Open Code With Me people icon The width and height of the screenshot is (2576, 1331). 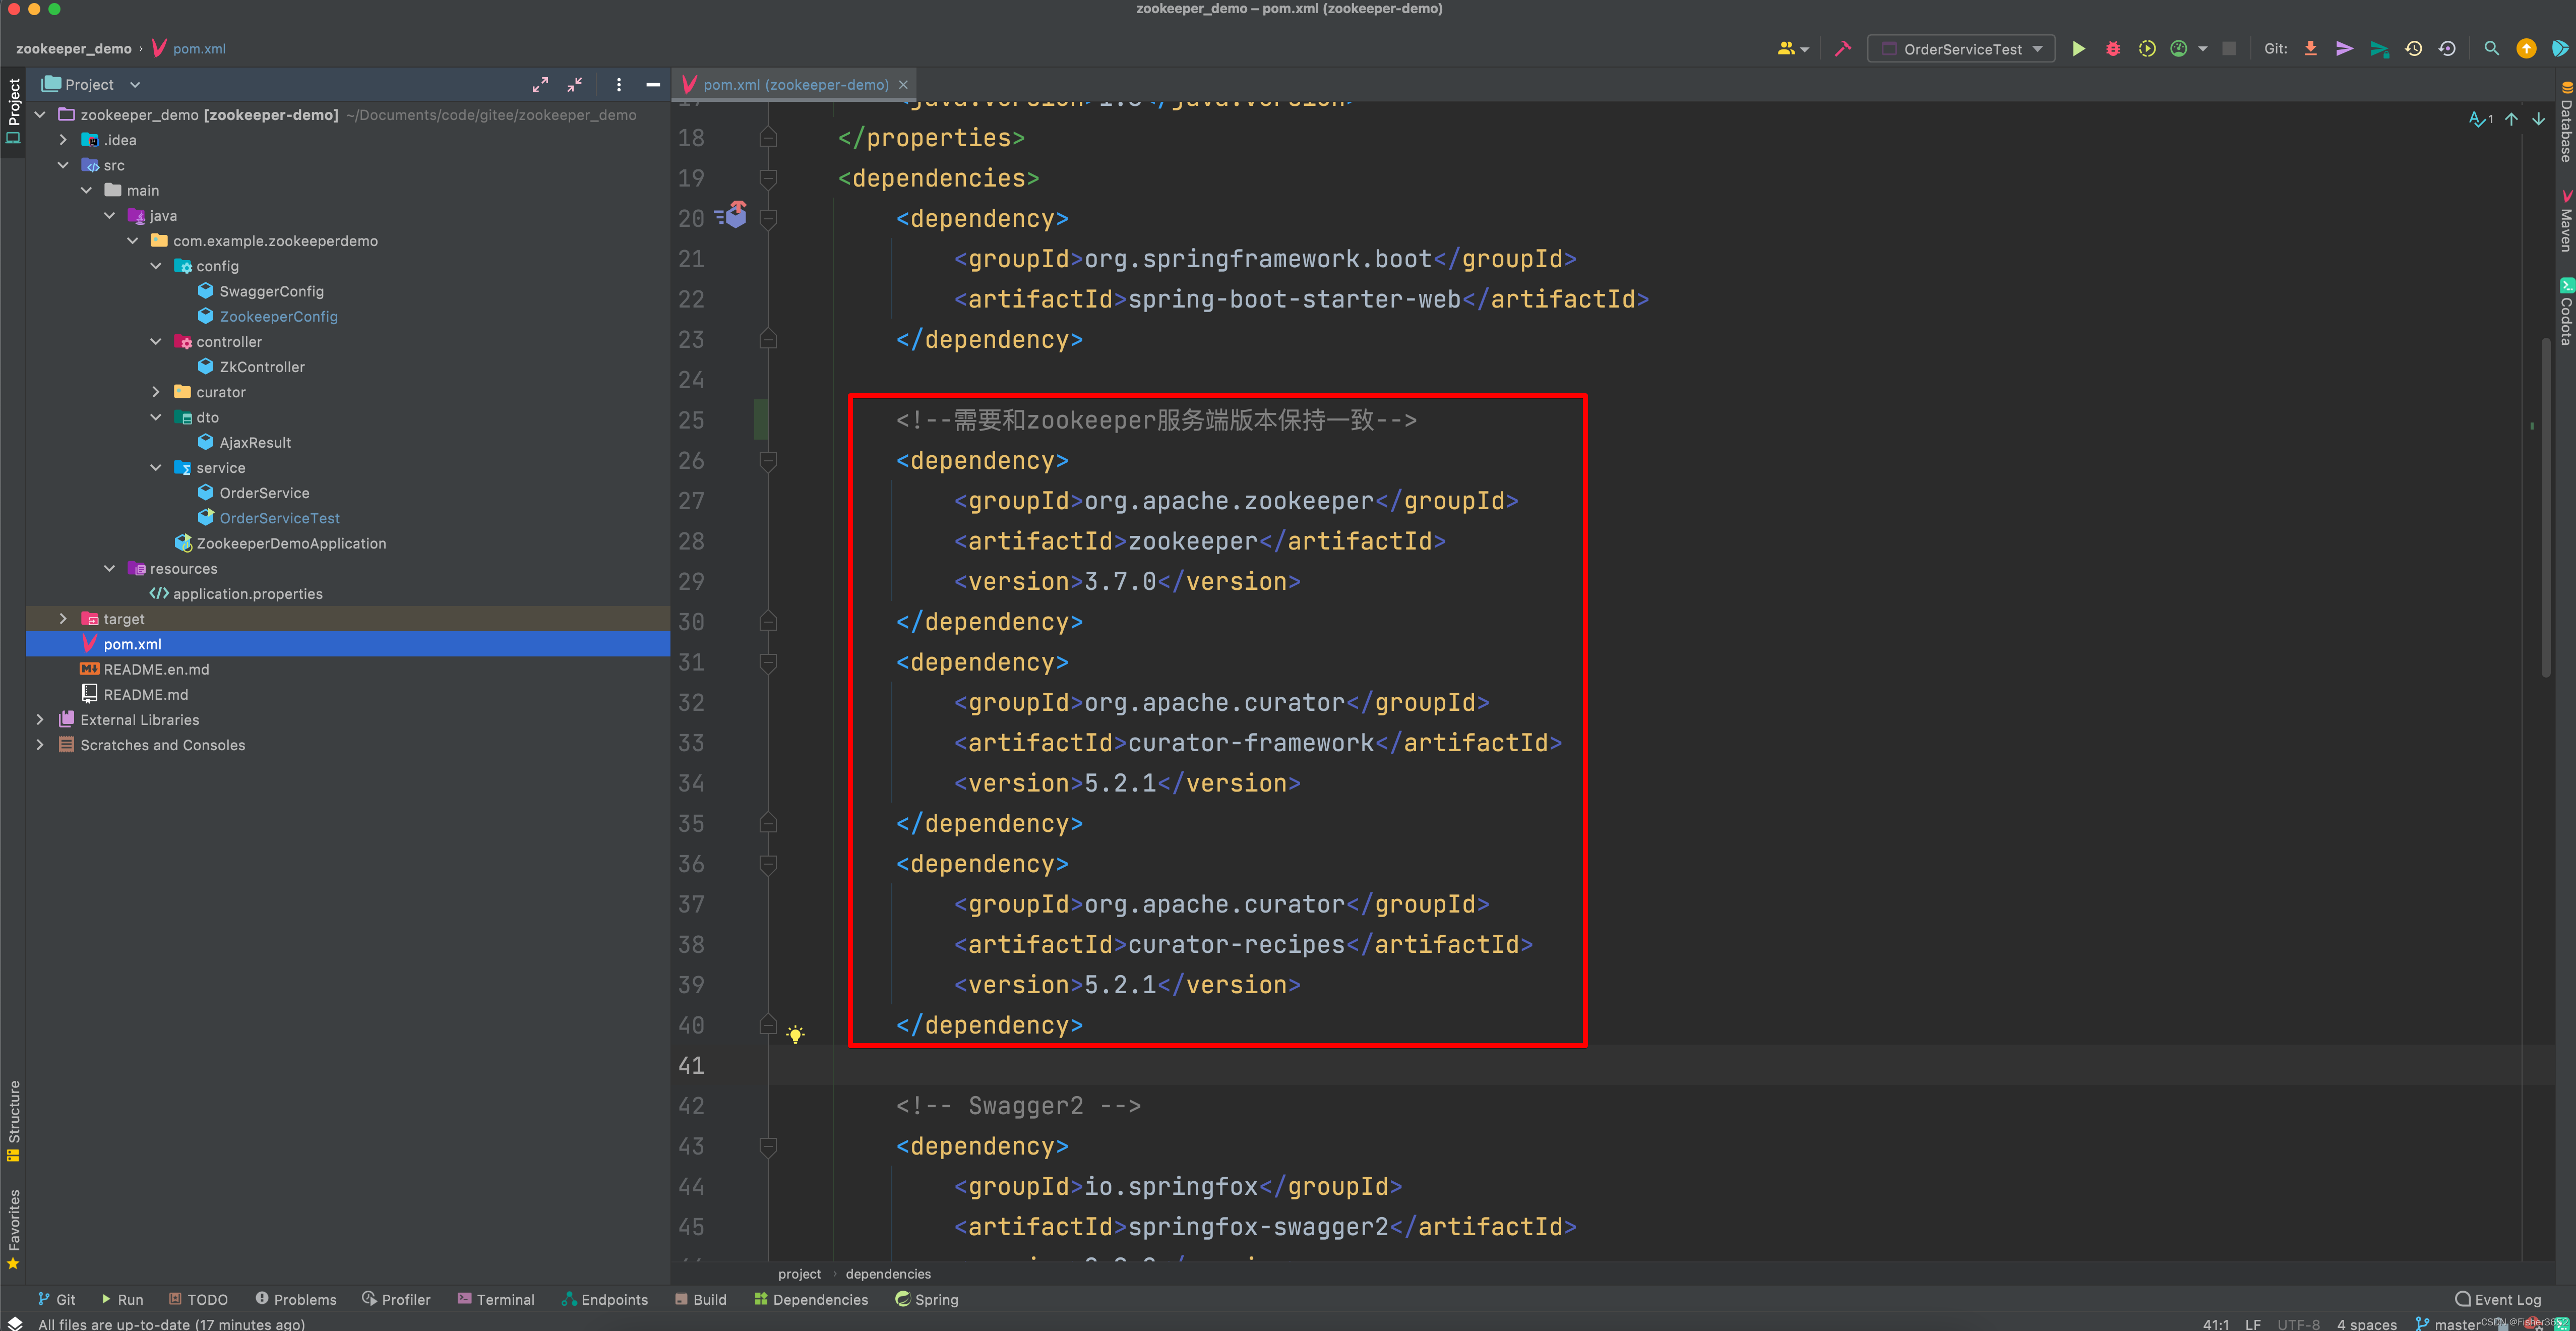coord(1792,49)
